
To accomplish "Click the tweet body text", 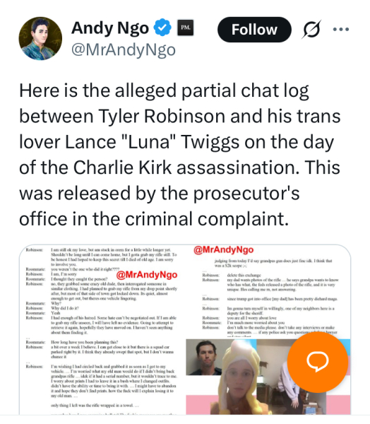I will click(180, 154).
